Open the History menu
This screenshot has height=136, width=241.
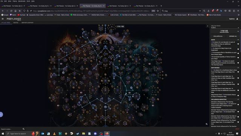pyautogui.click(x=15, y=1)
